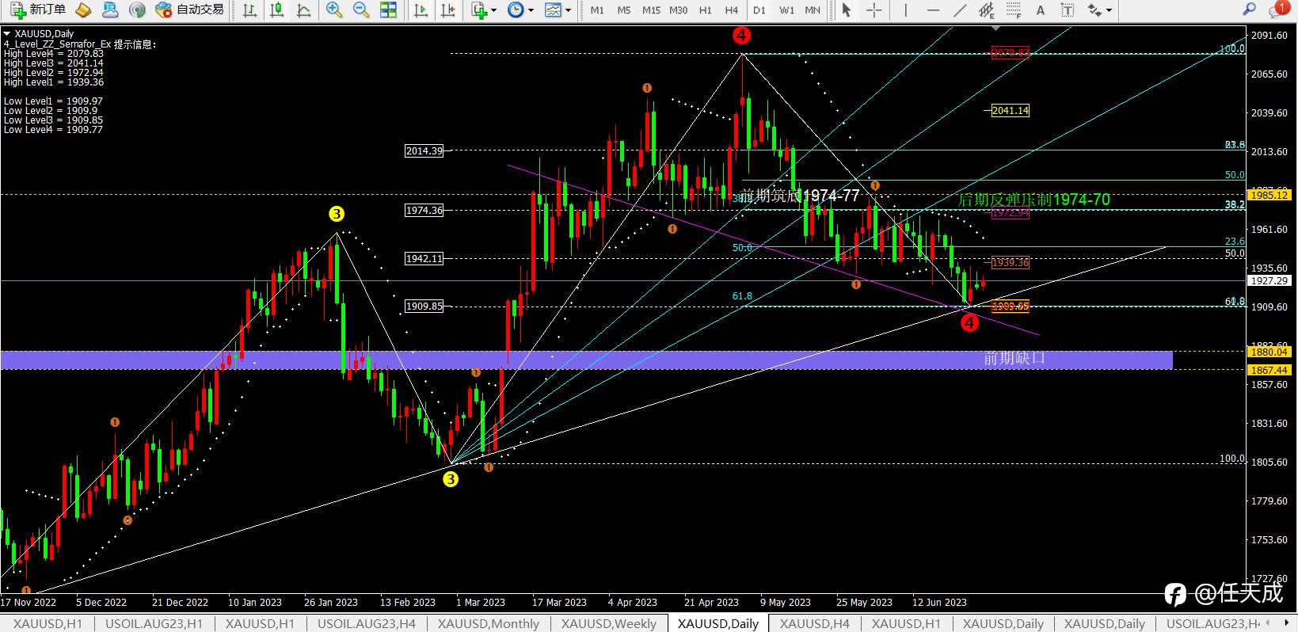This screenshot has height=632, width=1298.
Task: Zoom in on the chart
Action: tap(334, 10)
